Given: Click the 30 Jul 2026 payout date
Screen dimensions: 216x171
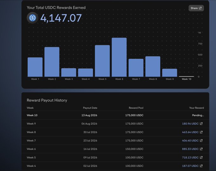Looking at the screenshot, I should [90, 132].
